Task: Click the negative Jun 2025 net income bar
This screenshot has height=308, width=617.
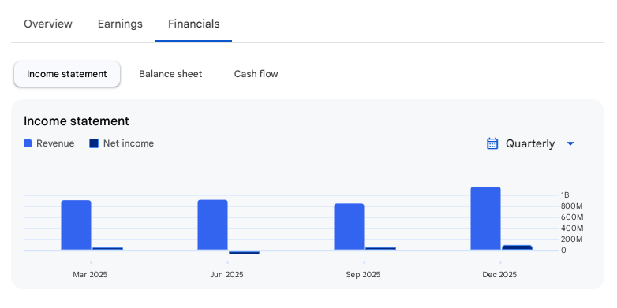Action: 244,253
